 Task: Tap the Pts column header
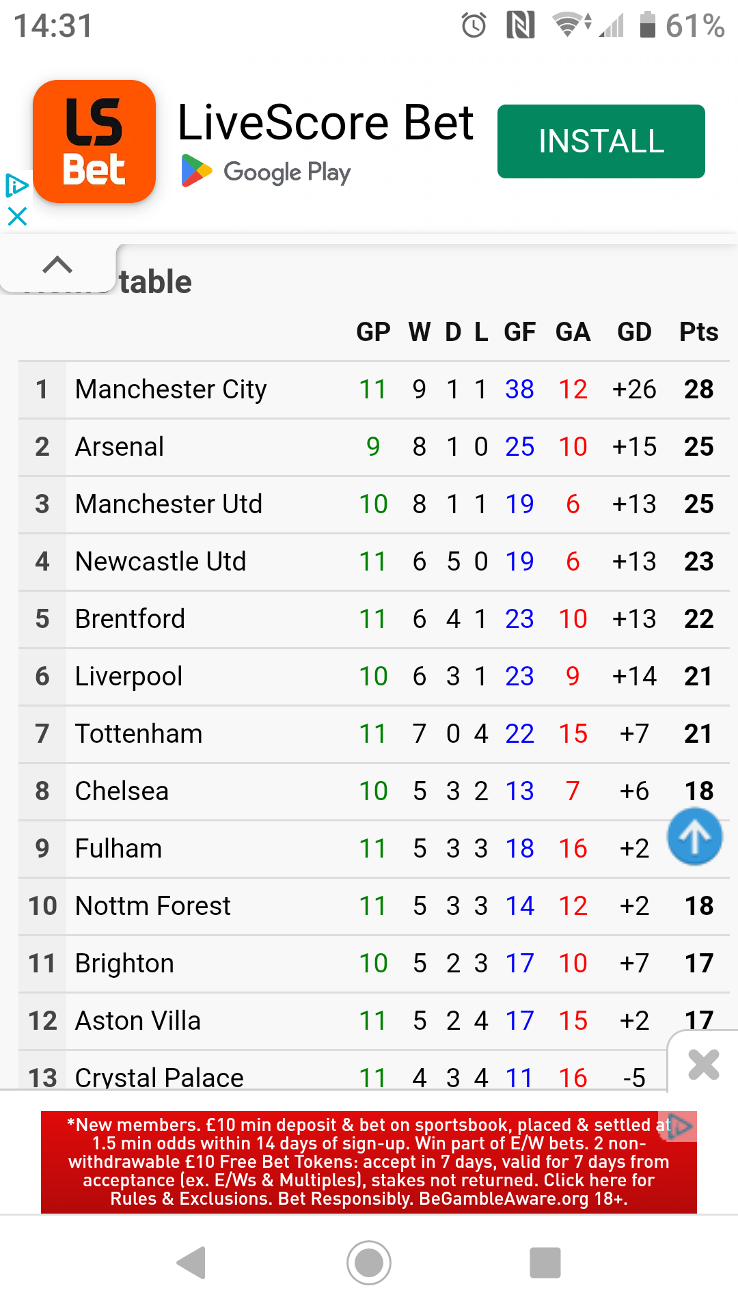698,332
